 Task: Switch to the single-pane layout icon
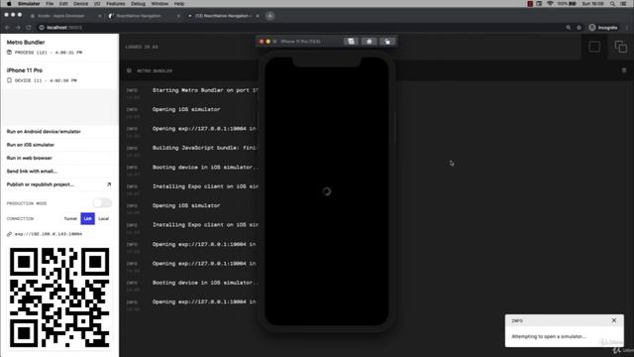(x=594, y=47)
